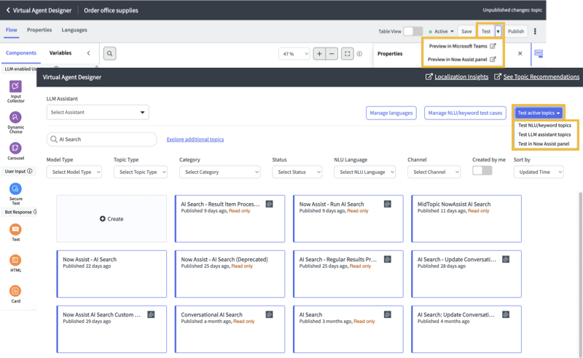The height and width of the screenshot is (358, 583).
Task: Toggle the Created by me switch
Action: click(x=482, y=170)
